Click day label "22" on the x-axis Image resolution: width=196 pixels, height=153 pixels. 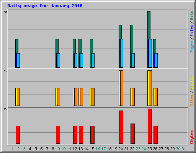coord(132,149)
